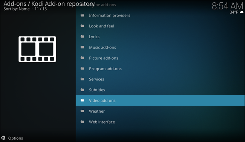245x142 pixels.
Task: Open Program add-ons
Action: [160, 69]
